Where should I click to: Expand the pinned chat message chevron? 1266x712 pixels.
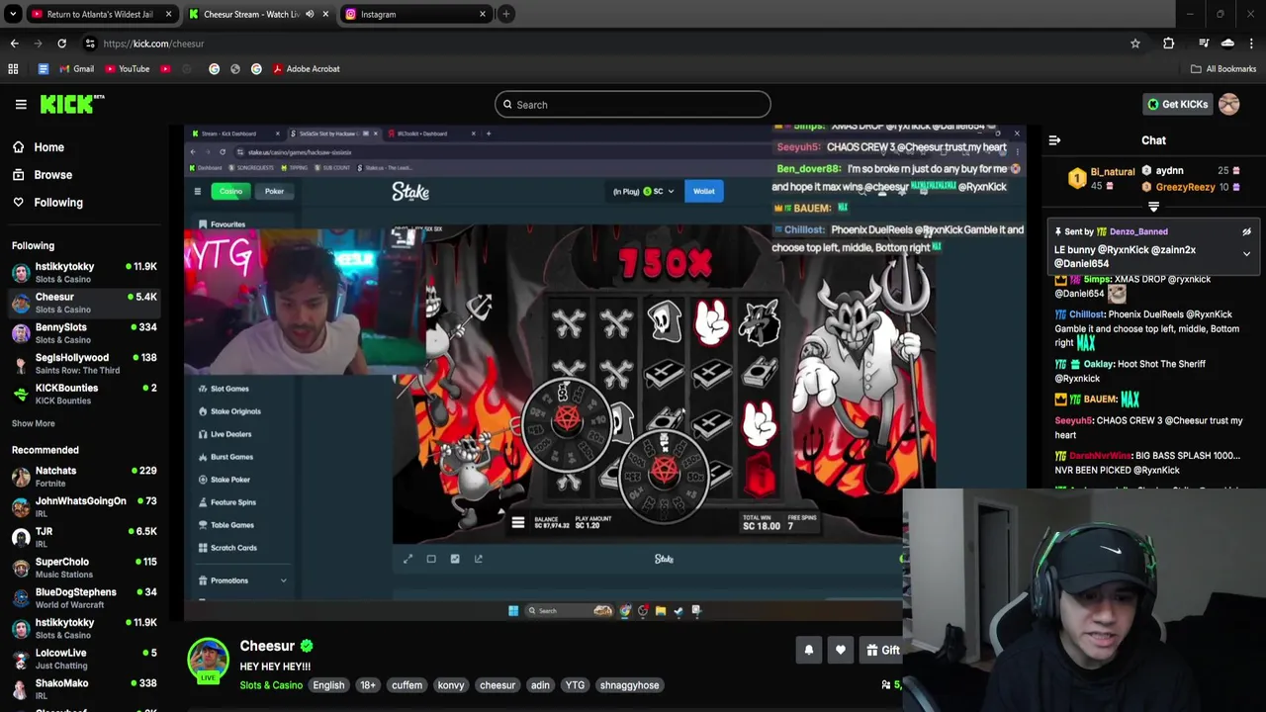click(x=1246, y=254)
